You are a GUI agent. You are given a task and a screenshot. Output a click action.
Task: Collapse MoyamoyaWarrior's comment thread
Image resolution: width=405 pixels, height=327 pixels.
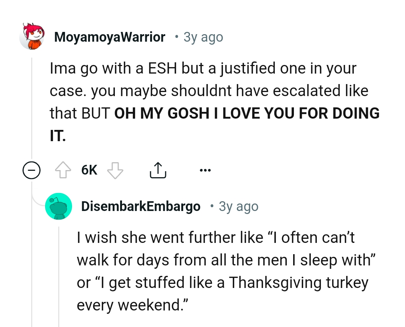pos(32,170)
